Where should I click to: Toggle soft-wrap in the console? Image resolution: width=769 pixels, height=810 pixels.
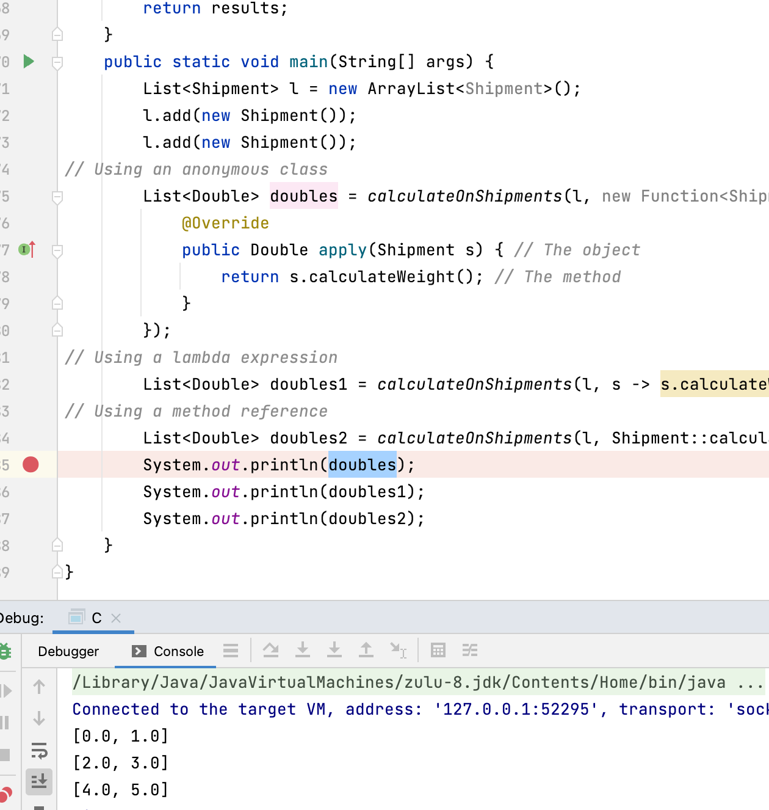pos(39,750)
